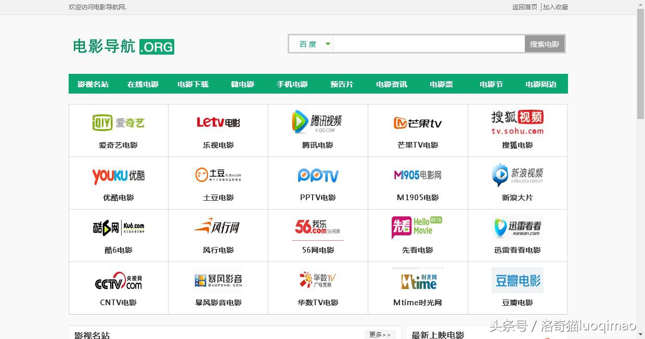Open Tudou via the 土豆 logo

217,175
